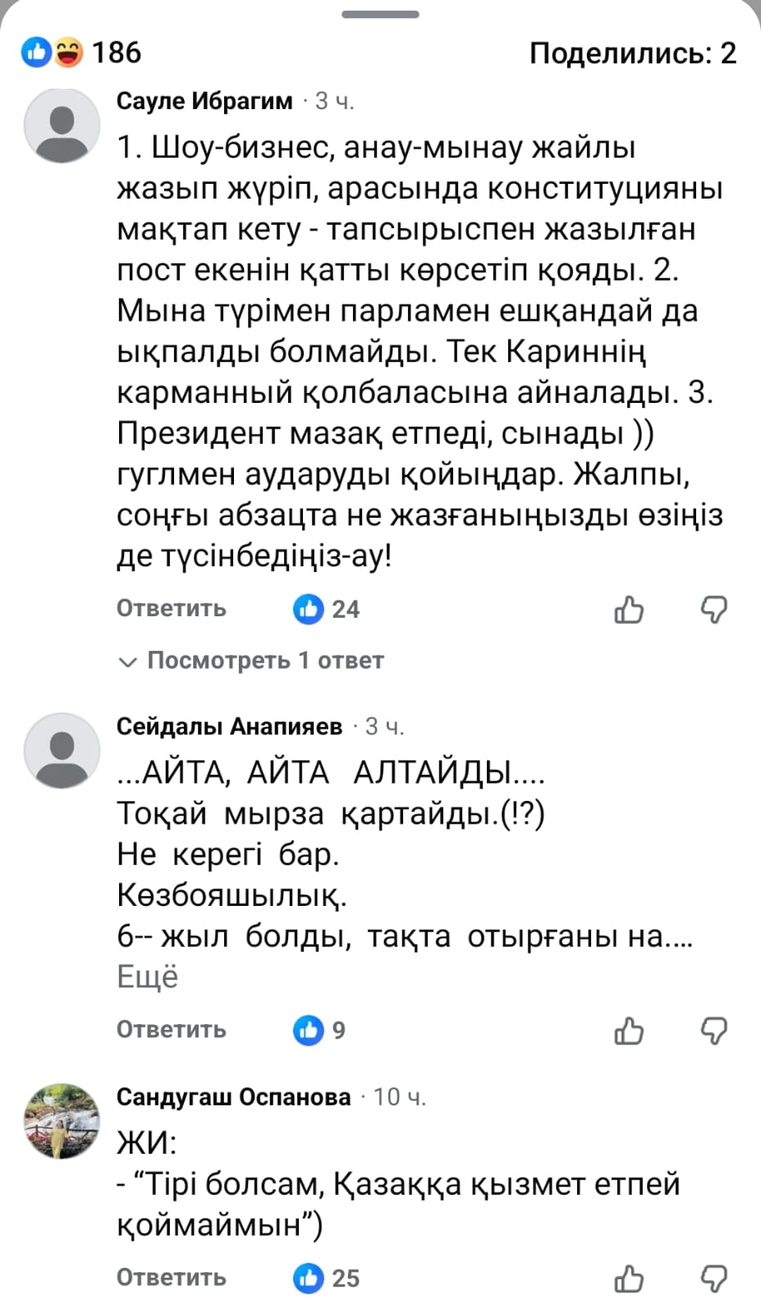Reply to Сейдалы Анапияев's comment
The image size is (761, 1313).
pyautogui.click(x=171, y=1030)
